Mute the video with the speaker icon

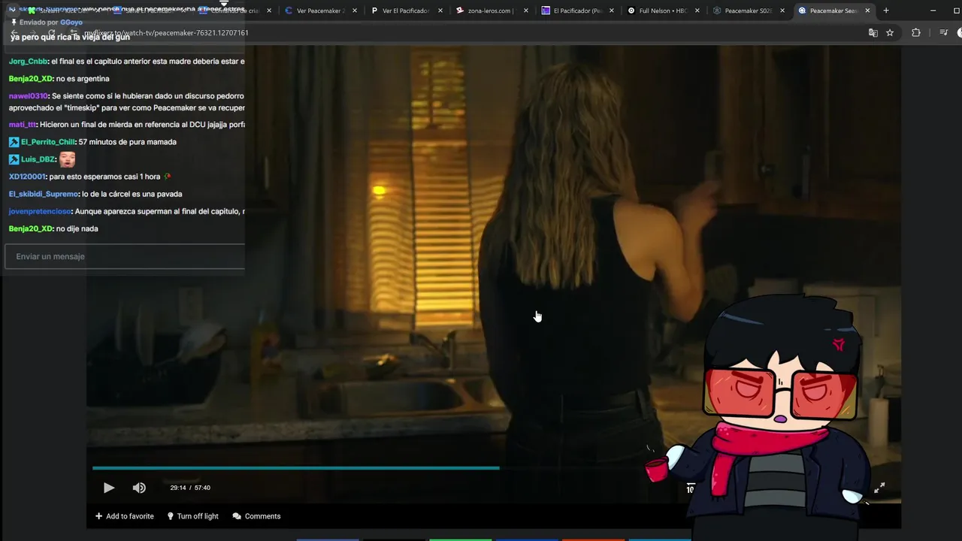point(139,488)
